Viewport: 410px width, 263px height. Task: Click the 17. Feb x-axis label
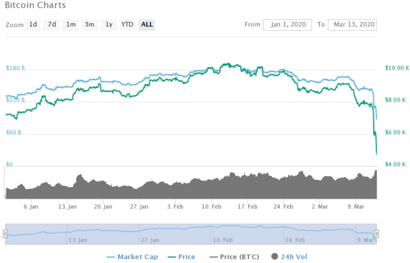click(248, 206)
